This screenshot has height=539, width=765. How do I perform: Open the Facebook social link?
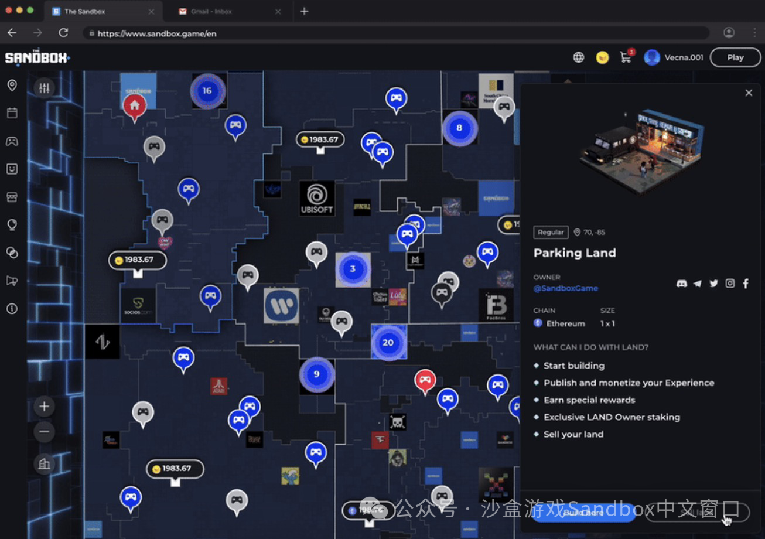(x=746, y=284)
